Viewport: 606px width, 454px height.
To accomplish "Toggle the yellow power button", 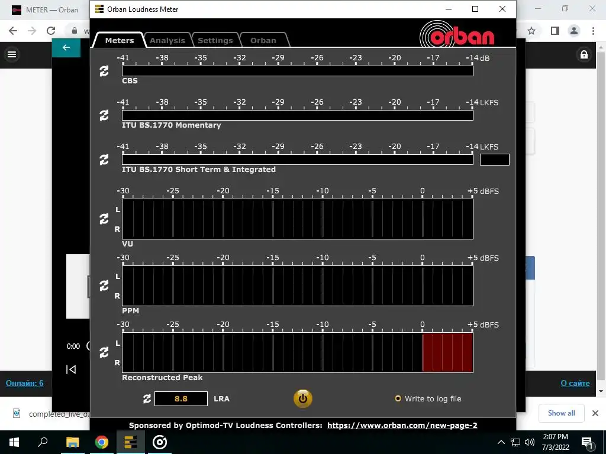I will coord(302,399).
